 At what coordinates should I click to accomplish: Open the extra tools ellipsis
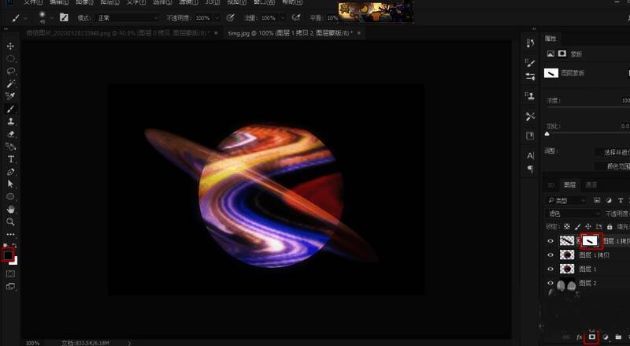coord(10,234)
